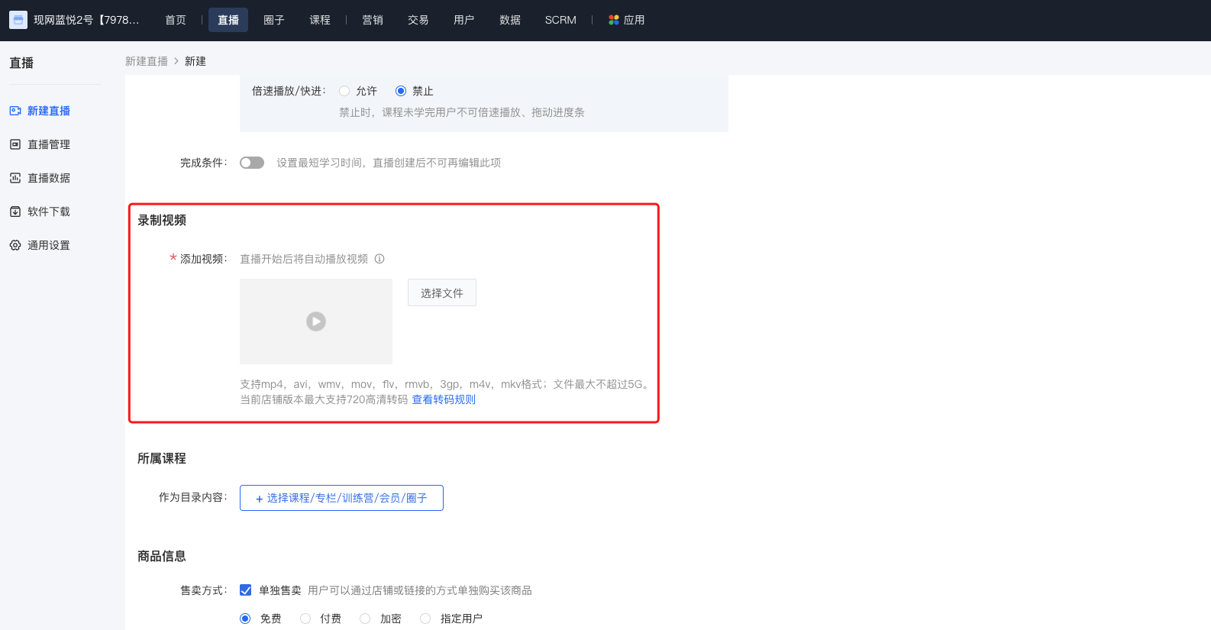Click 选择课程/专栏/训练营/会员/圈子 button
This screenshot has height=630, width=1211.
(x=341, y=498)
